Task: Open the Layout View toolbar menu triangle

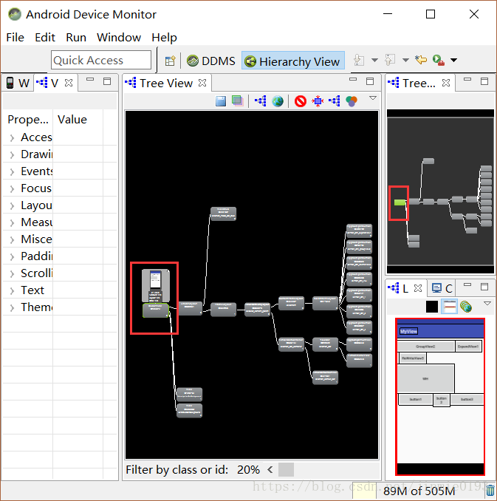Action: [x=487, y=304]
